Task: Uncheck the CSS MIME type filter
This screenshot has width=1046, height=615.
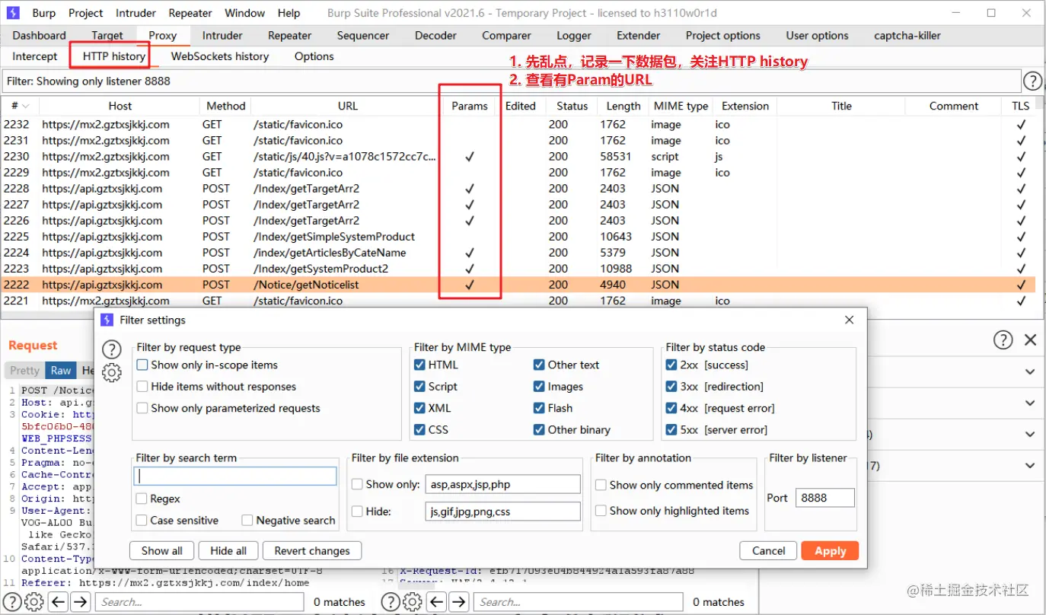Action: [x=419, y=429]
